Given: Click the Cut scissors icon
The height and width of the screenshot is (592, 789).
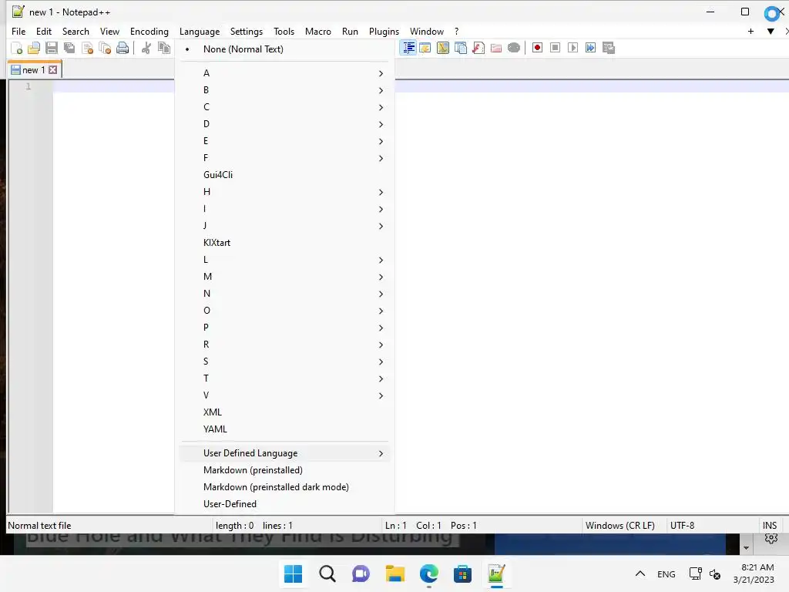Looking at the screenshot, I should click(146, 48).
